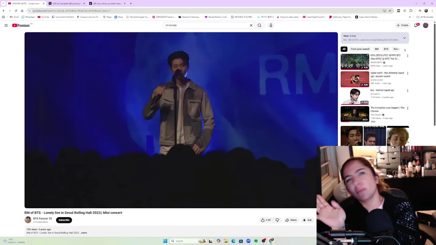Open Zoom from the taskbar
Viewport: 436px width, 245px height.
(248, 241)
